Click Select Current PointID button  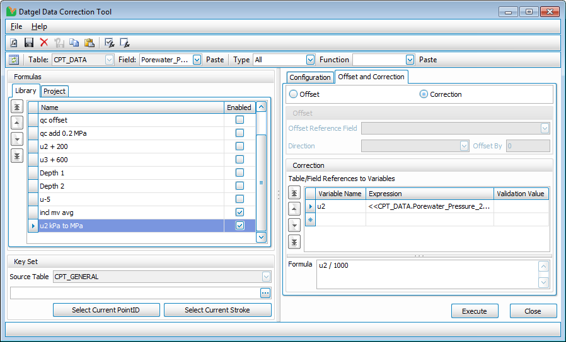[107, 310]
